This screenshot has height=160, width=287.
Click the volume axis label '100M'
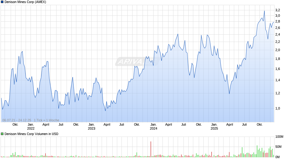click(x=279, y=137)
